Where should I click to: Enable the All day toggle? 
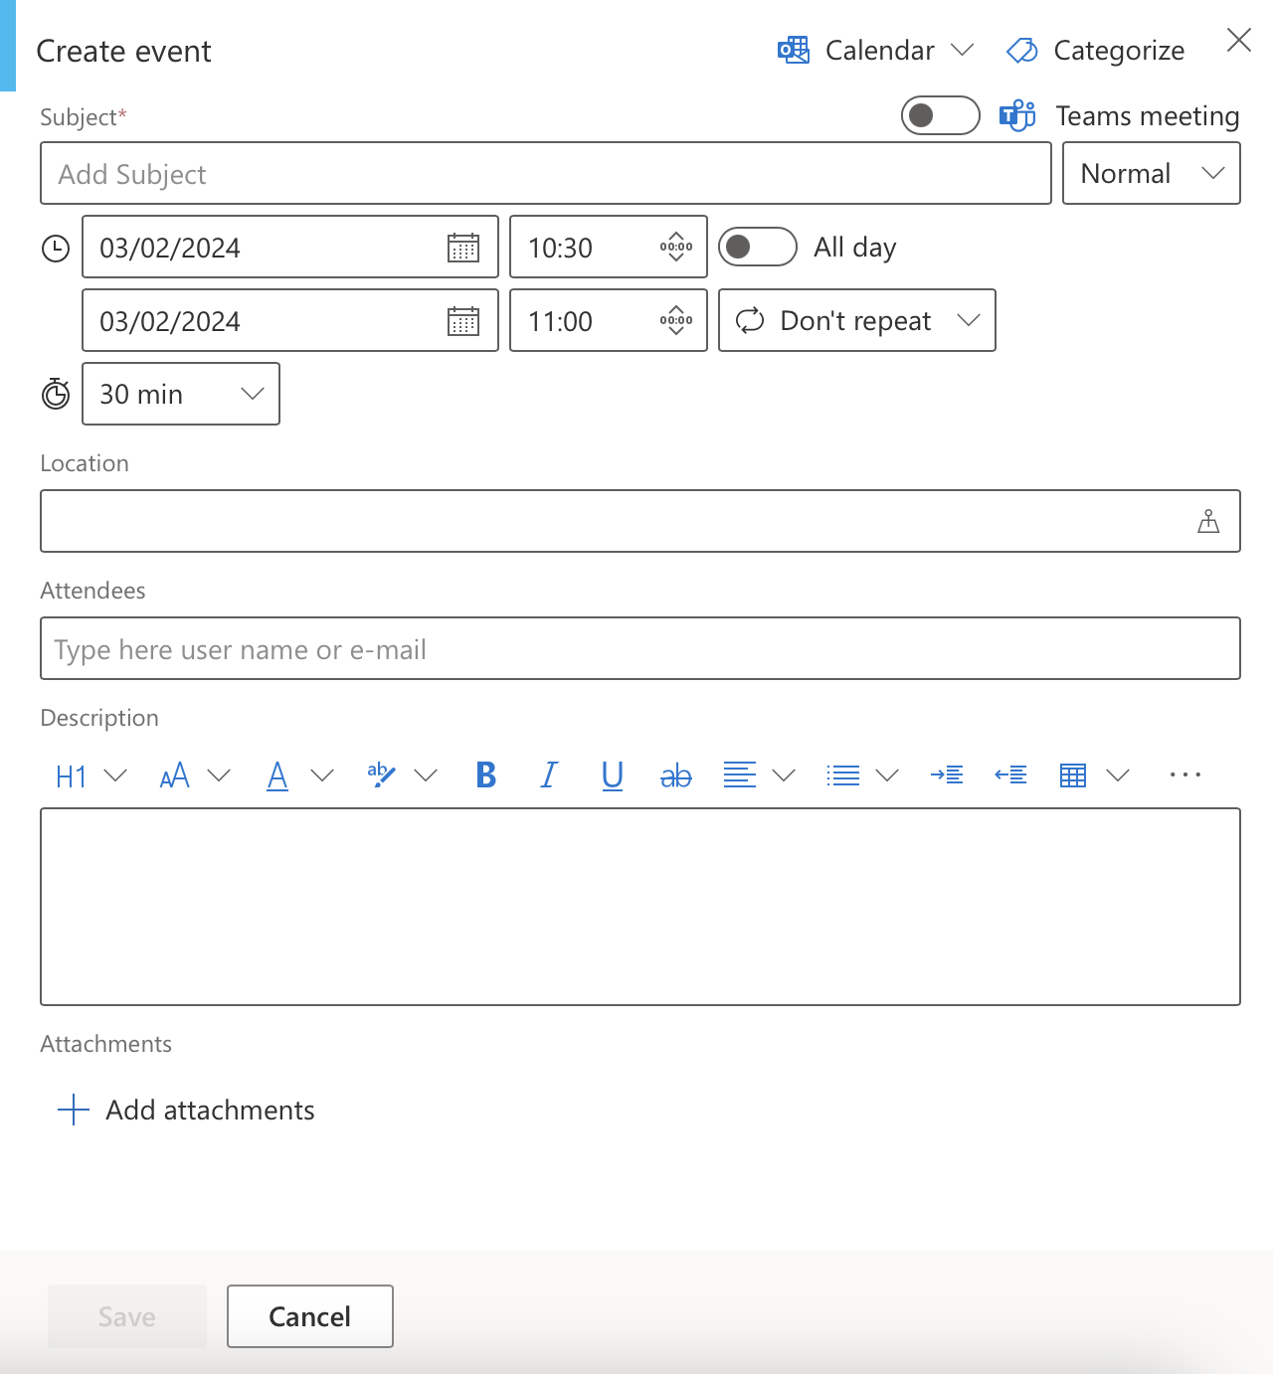click(x=758, y=247)
